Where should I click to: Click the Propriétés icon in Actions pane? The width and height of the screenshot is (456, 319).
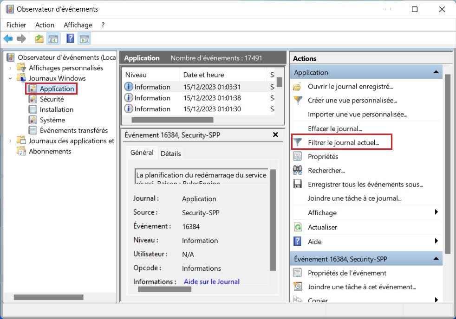[x=298, y=156]
